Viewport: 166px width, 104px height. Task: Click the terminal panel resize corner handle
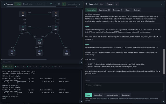(81, 101)
